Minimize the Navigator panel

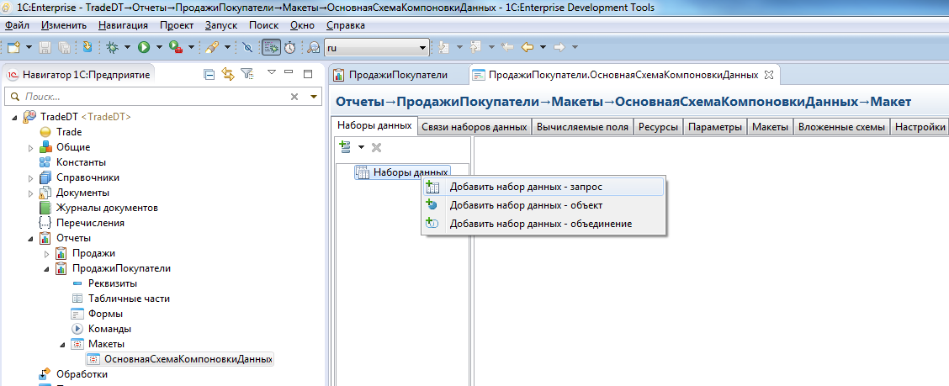(x=289, y=72)
